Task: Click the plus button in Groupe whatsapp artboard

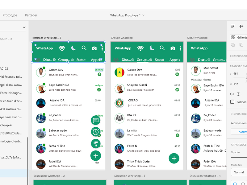Action: coord(174,158)
